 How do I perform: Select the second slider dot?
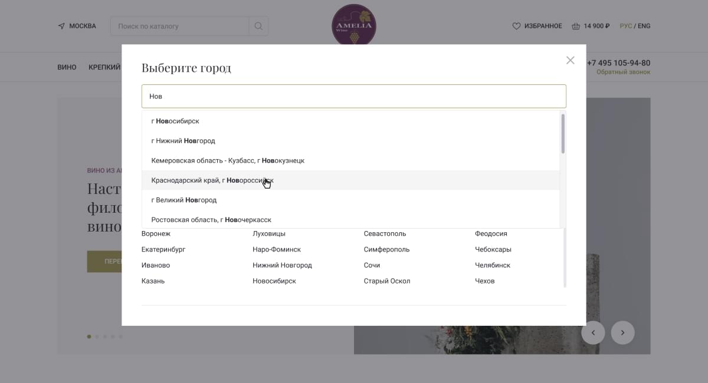coord(97,336)
